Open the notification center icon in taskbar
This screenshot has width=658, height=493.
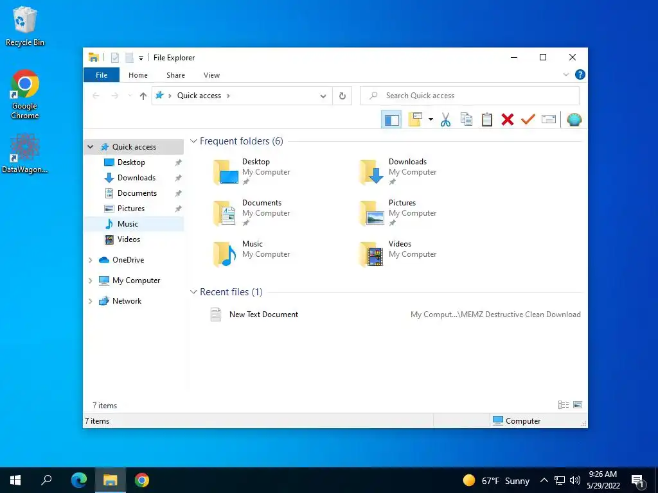click(638, 481)
